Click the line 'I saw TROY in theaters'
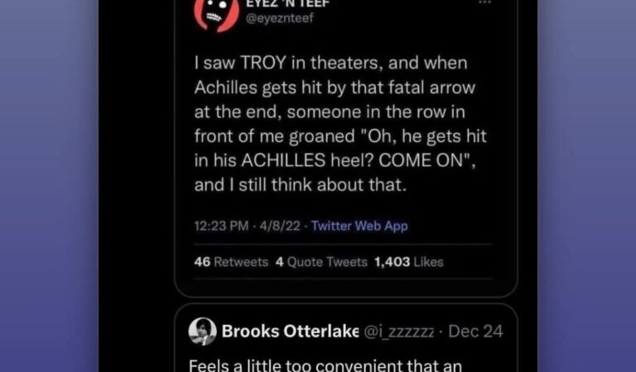Image resolution: width=636 pixels, height=372 pixels. [x=330, y=63]
